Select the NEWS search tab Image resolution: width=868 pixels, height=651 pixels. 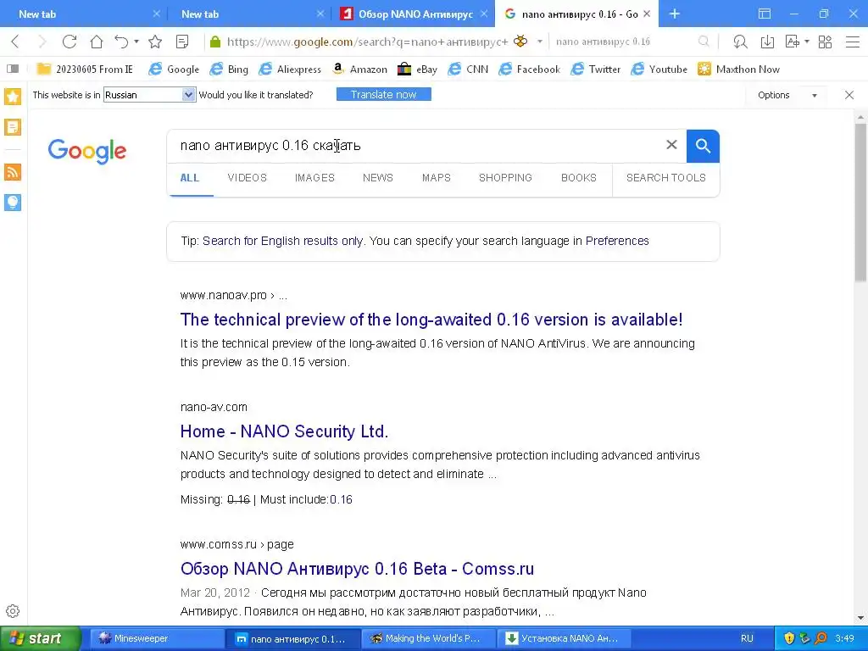pyautogui.click(x=377, y=178)
